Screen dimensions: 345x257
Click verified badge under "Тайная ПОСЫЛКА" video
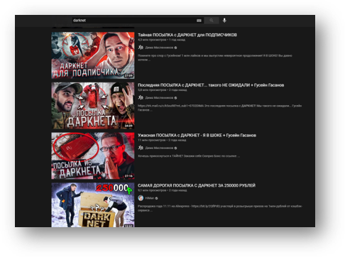(x=175, y=48)
